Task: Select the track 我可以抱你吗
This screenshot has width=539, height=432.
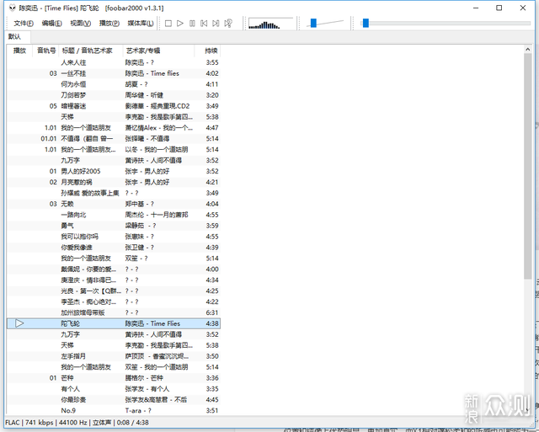Action: pos(114,237)
